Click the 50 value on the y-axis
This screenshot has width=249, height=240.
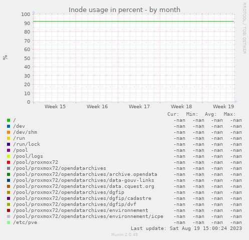point(27,58)
